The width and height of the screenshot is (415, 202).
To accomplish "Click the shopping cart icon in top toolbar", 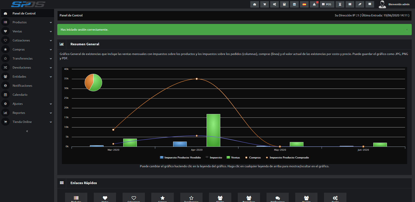I will click(265, 4).
